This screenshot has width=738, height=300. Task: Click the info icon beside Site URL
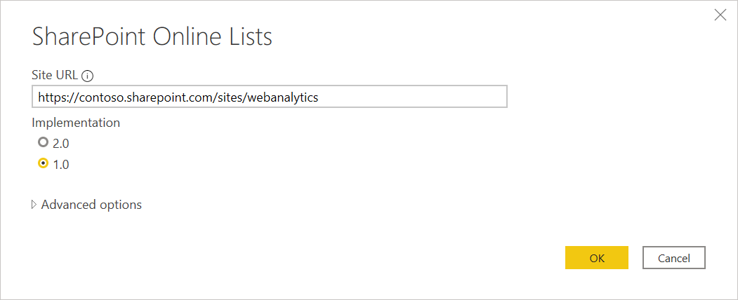(88, 75)
